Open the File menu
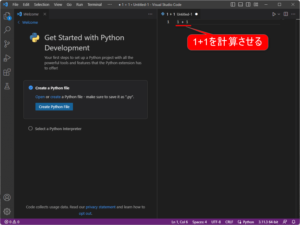This screenshot has height=225, width=300. click(x=16, y=4)
